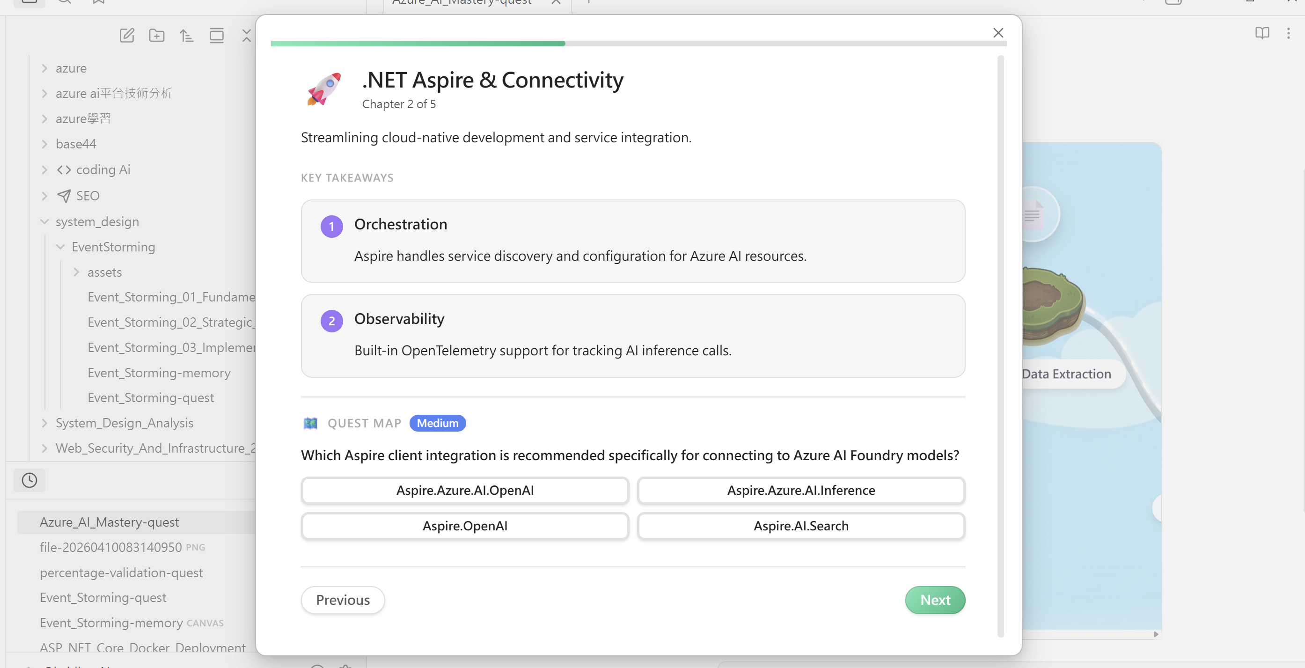Click the rocket chapter icon
The height and width of the screenshot is (668, 1305).
click(324, 89)
